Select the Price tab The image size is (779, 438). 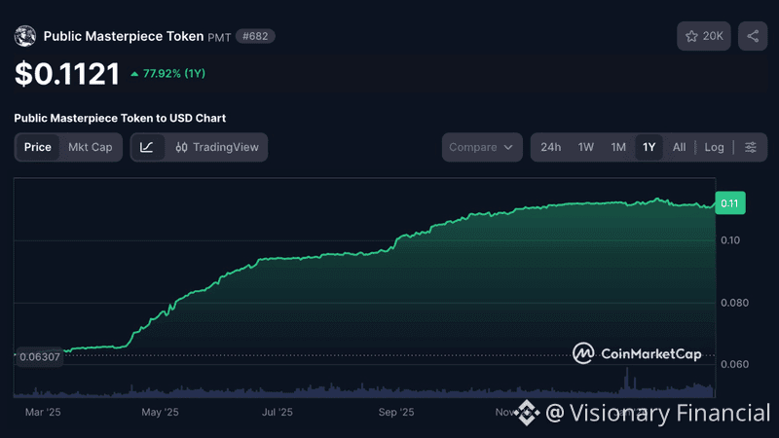click(37, 147)
